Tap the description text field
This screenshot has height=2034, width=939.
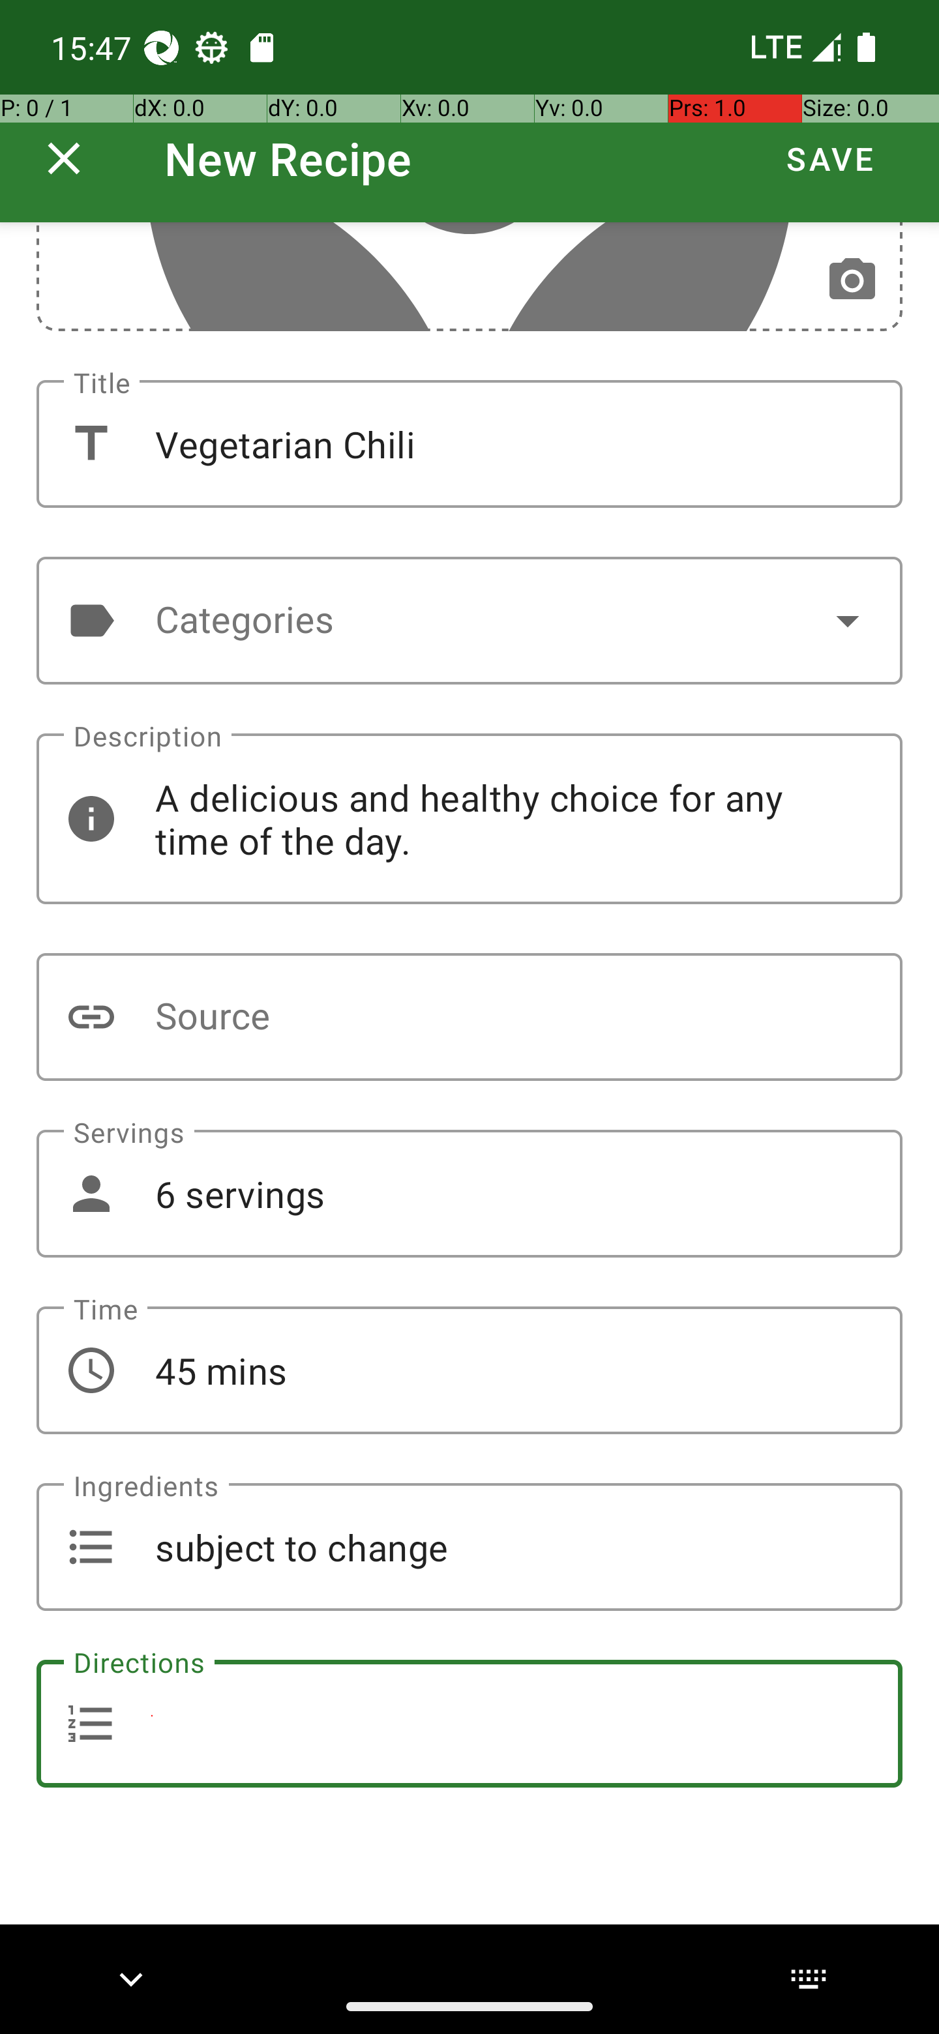pos(469,819)
